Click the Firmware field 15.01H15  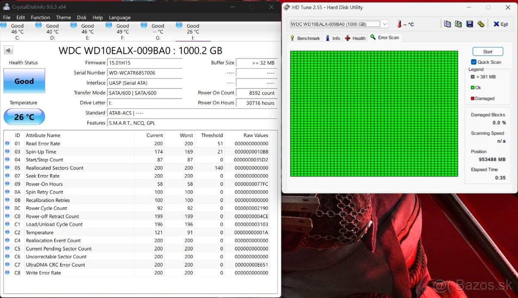point(145,63)
